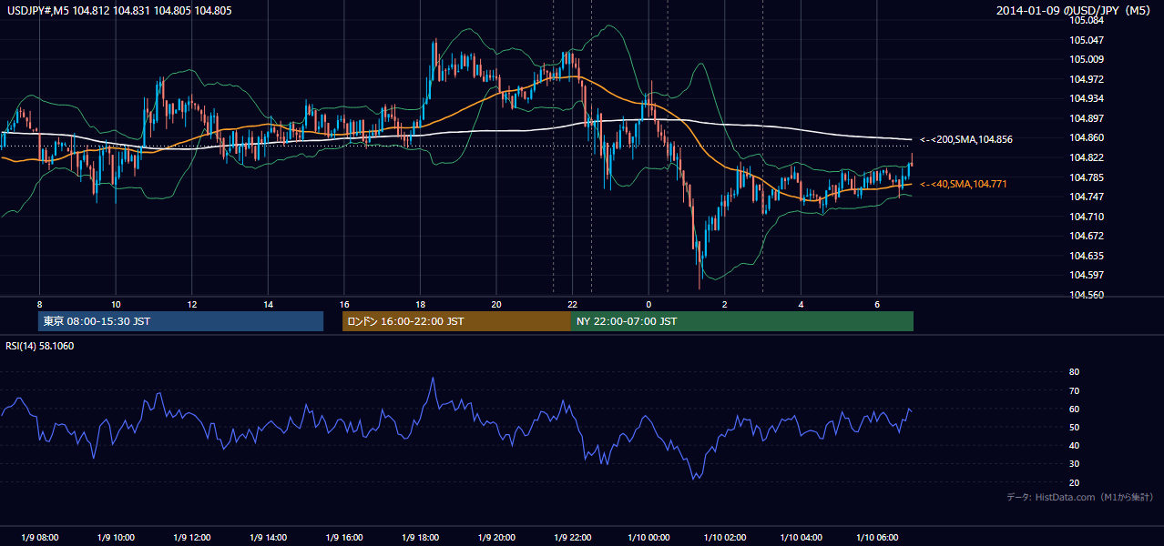1164x546 pixels.
Task: Click price axis label 105.084
Action: pos(1087,20)
